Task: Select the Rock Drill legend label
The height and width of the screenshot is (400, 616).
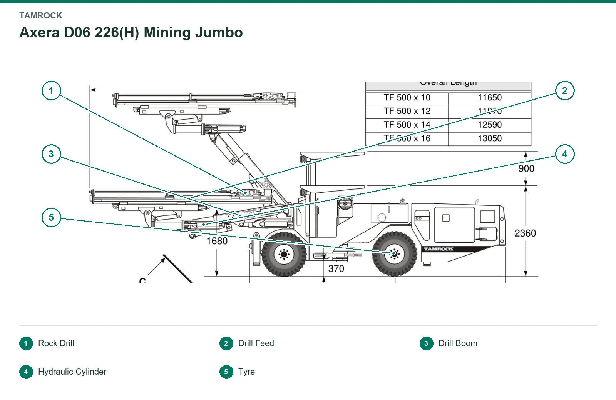Action: tap(56, 343)
